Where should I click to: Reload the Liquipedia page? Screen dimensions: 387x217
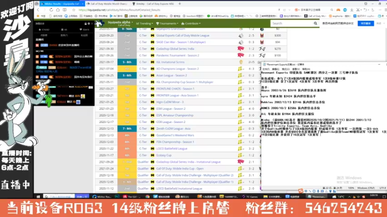pyautogui.click(x=51, y=10)
